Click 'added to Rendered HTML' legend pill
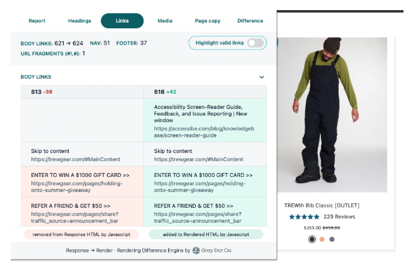This screenshot has width=411, height=272. 206,234
